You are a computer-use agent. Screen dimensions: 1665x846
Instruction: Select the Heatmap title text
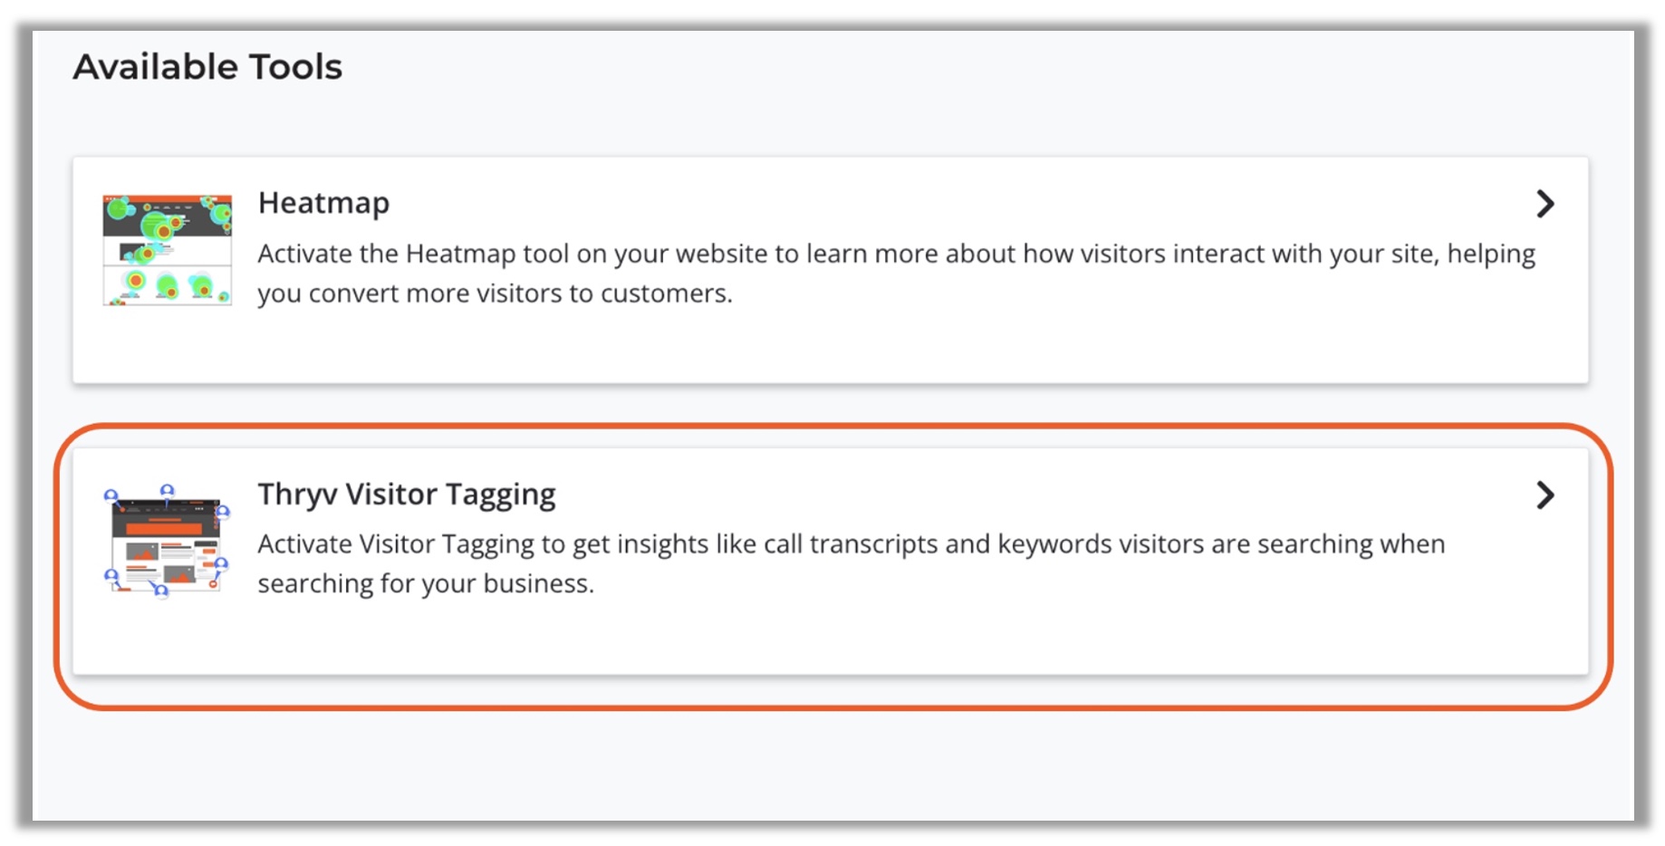point(323,203)
